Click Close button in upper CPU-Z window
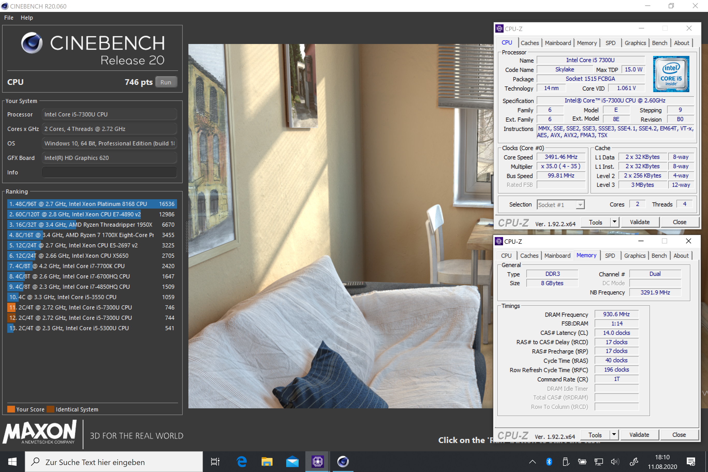The width and height of the screenshot is (708, 472). [679, 223]
